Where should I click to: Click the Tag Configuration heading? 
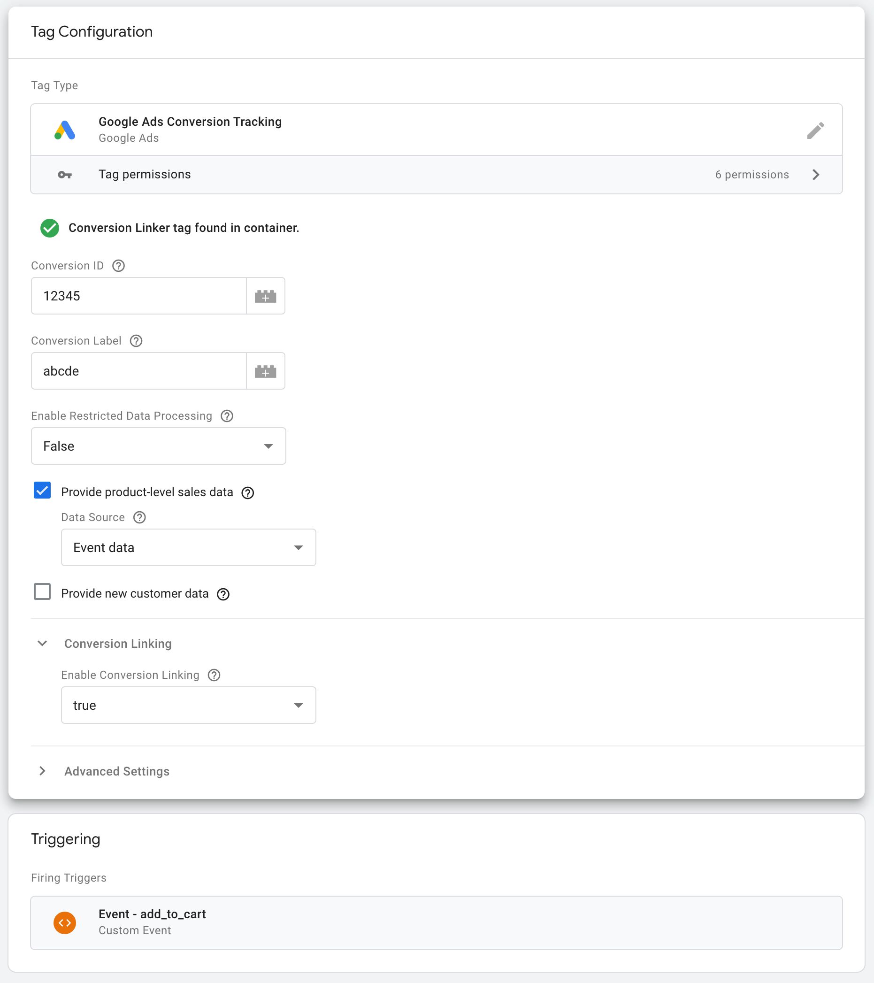[92, 32]
